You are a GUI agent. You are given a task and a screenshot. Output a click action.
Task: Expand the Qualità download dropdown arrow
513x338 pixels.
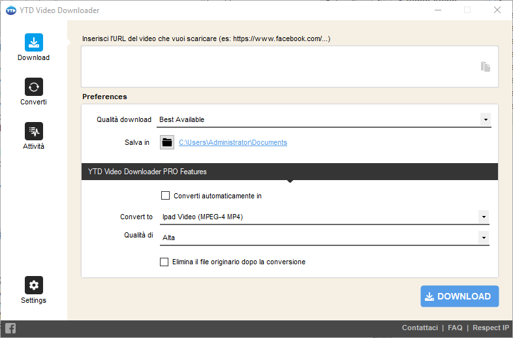coord(486,119)
